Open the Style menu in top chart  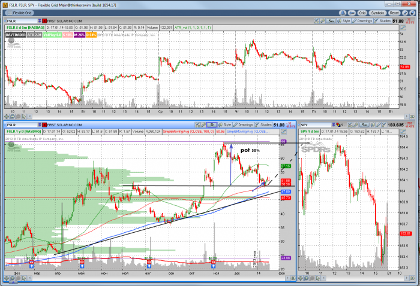[x=344, y=21]
